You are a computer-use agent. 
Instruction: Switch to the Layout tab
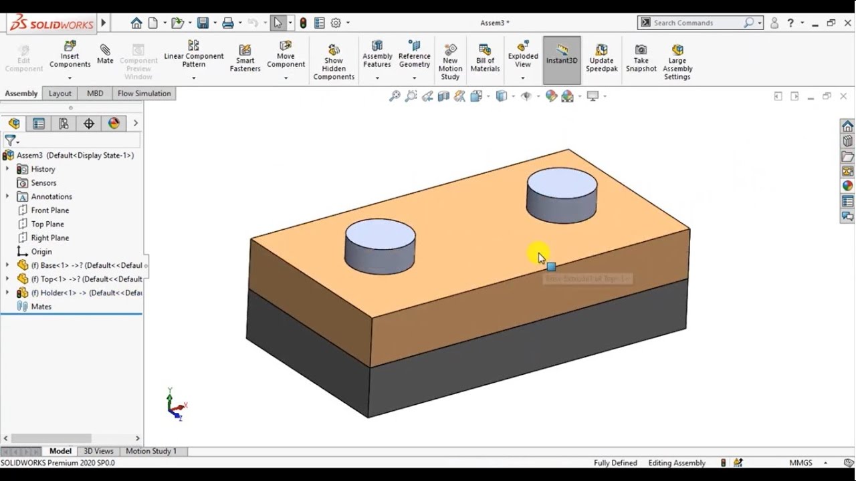60,94
